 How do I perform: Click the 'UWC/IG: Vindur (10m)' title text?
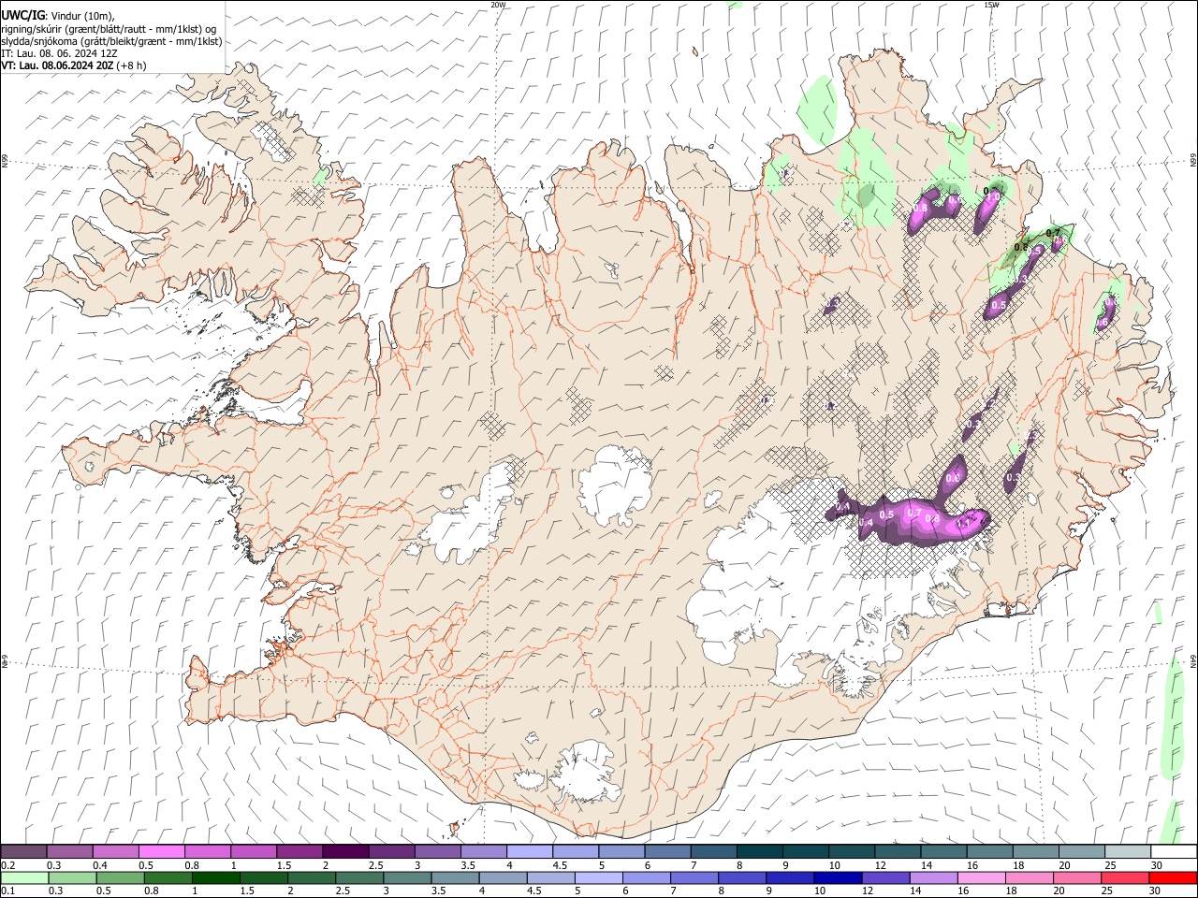(58, 15)
